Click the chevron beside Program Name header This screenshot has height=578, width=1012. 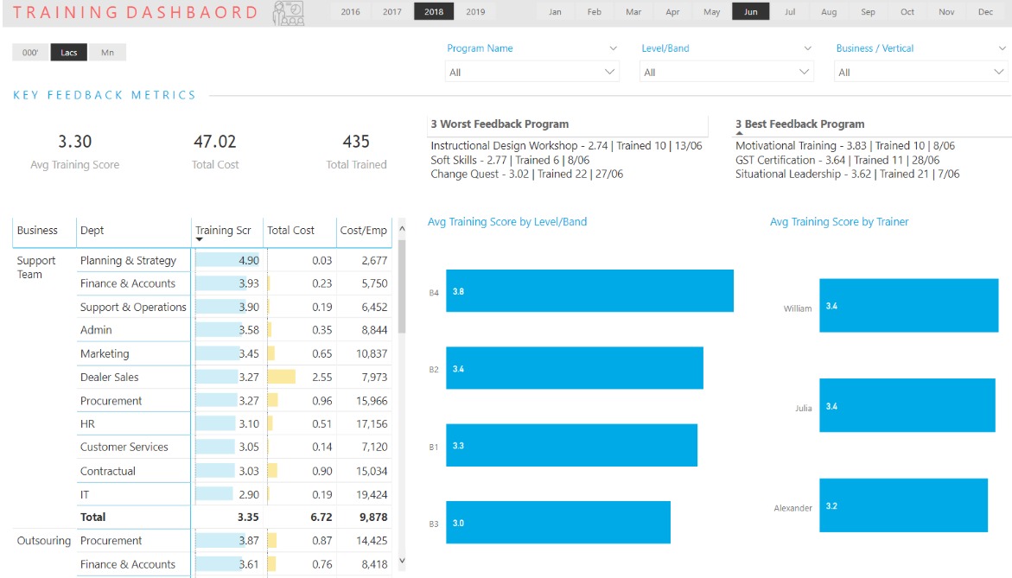[x=614, y=48]
